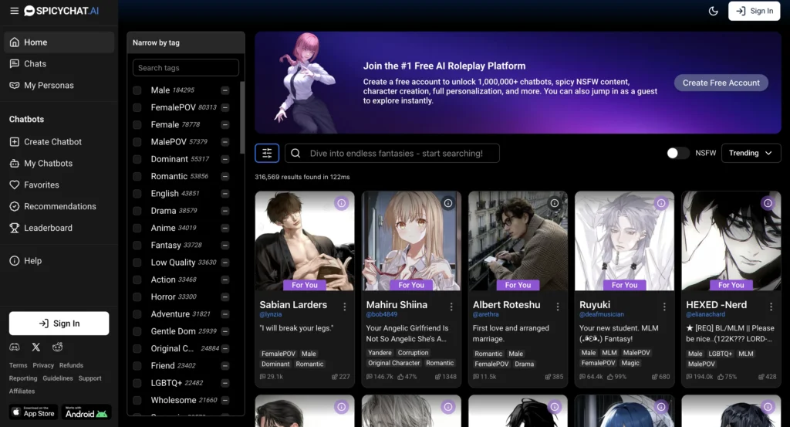Toggle dark mode moon icon
Image resolution: width=790 pixels, height=427 pixels.
(713, 11)
